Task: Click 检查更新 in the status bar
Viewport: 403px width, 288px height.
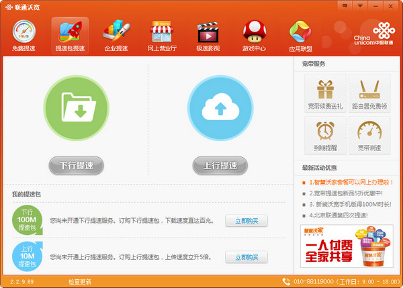Action: (x=80, y=282)
